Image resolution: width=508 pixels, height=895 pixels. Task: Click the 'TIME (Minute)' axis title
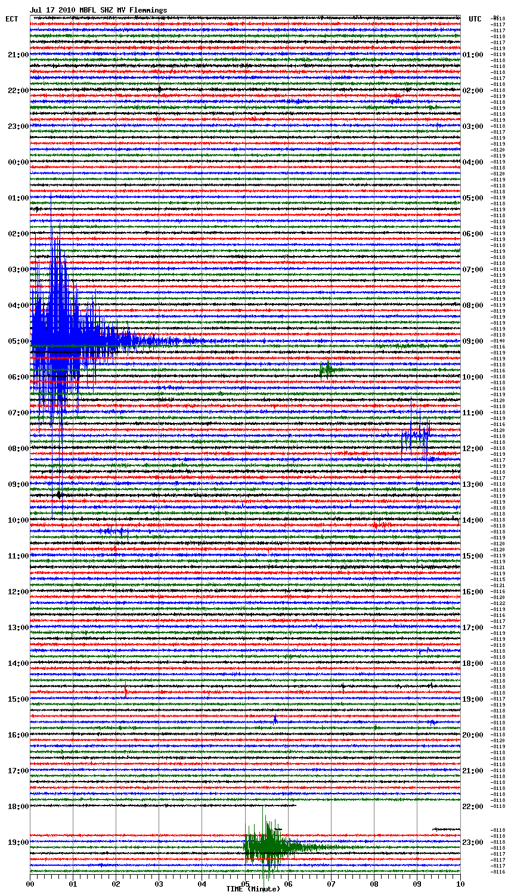tap(253, 889)
